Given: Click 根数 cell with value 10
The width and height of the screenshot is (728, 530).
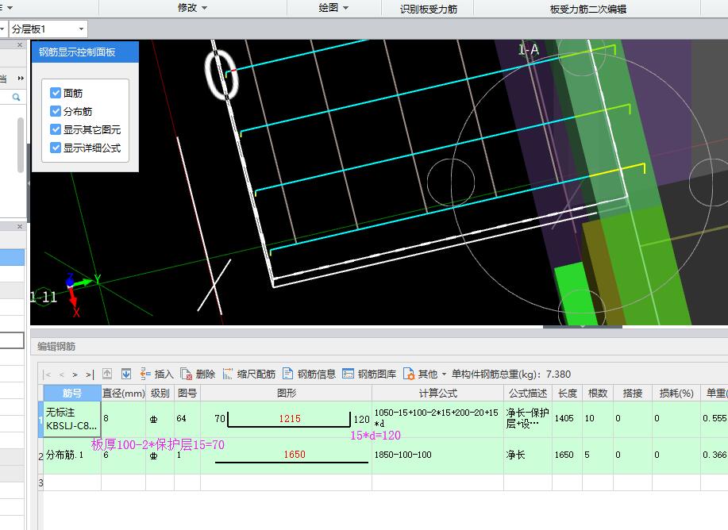Looking at the screenshot, I should pos(598,419).
